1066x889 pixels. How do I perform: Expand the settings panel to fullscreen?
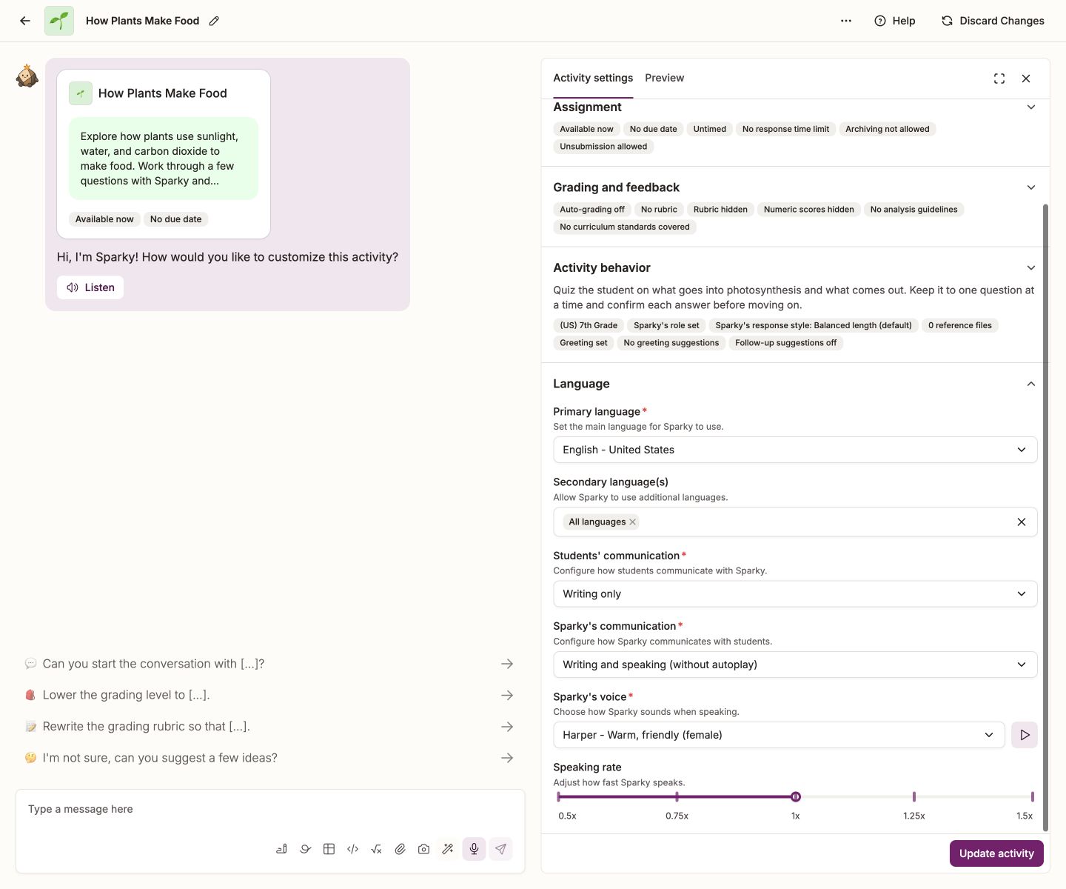(x=999, y=79)
